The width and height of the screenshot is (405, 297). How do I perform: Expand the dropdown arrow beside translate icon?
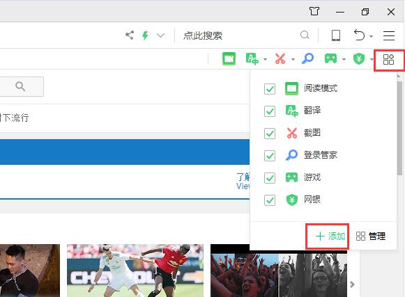tap(266, 60)
